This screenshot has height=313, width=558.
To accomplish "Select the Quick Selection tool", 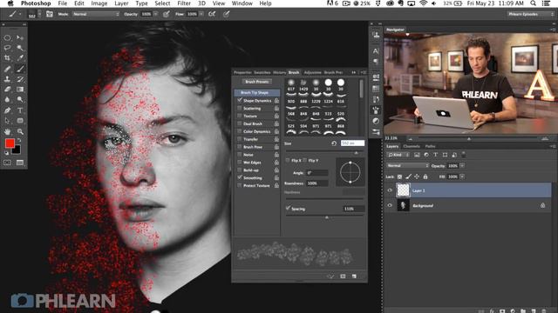I will (20, 48).
